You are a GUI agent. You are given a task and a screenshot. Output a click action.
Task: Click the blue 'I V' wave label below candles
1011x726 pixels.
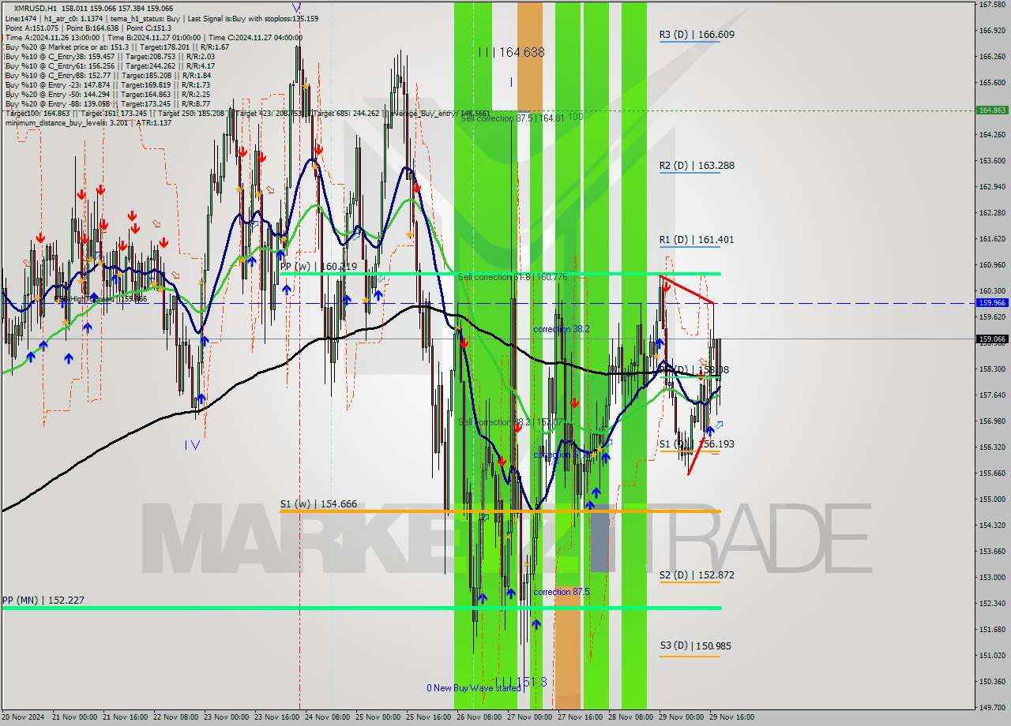193,444
